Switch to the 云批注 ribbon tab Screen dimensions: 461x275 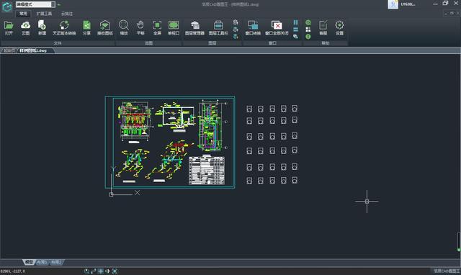(67, 14)
